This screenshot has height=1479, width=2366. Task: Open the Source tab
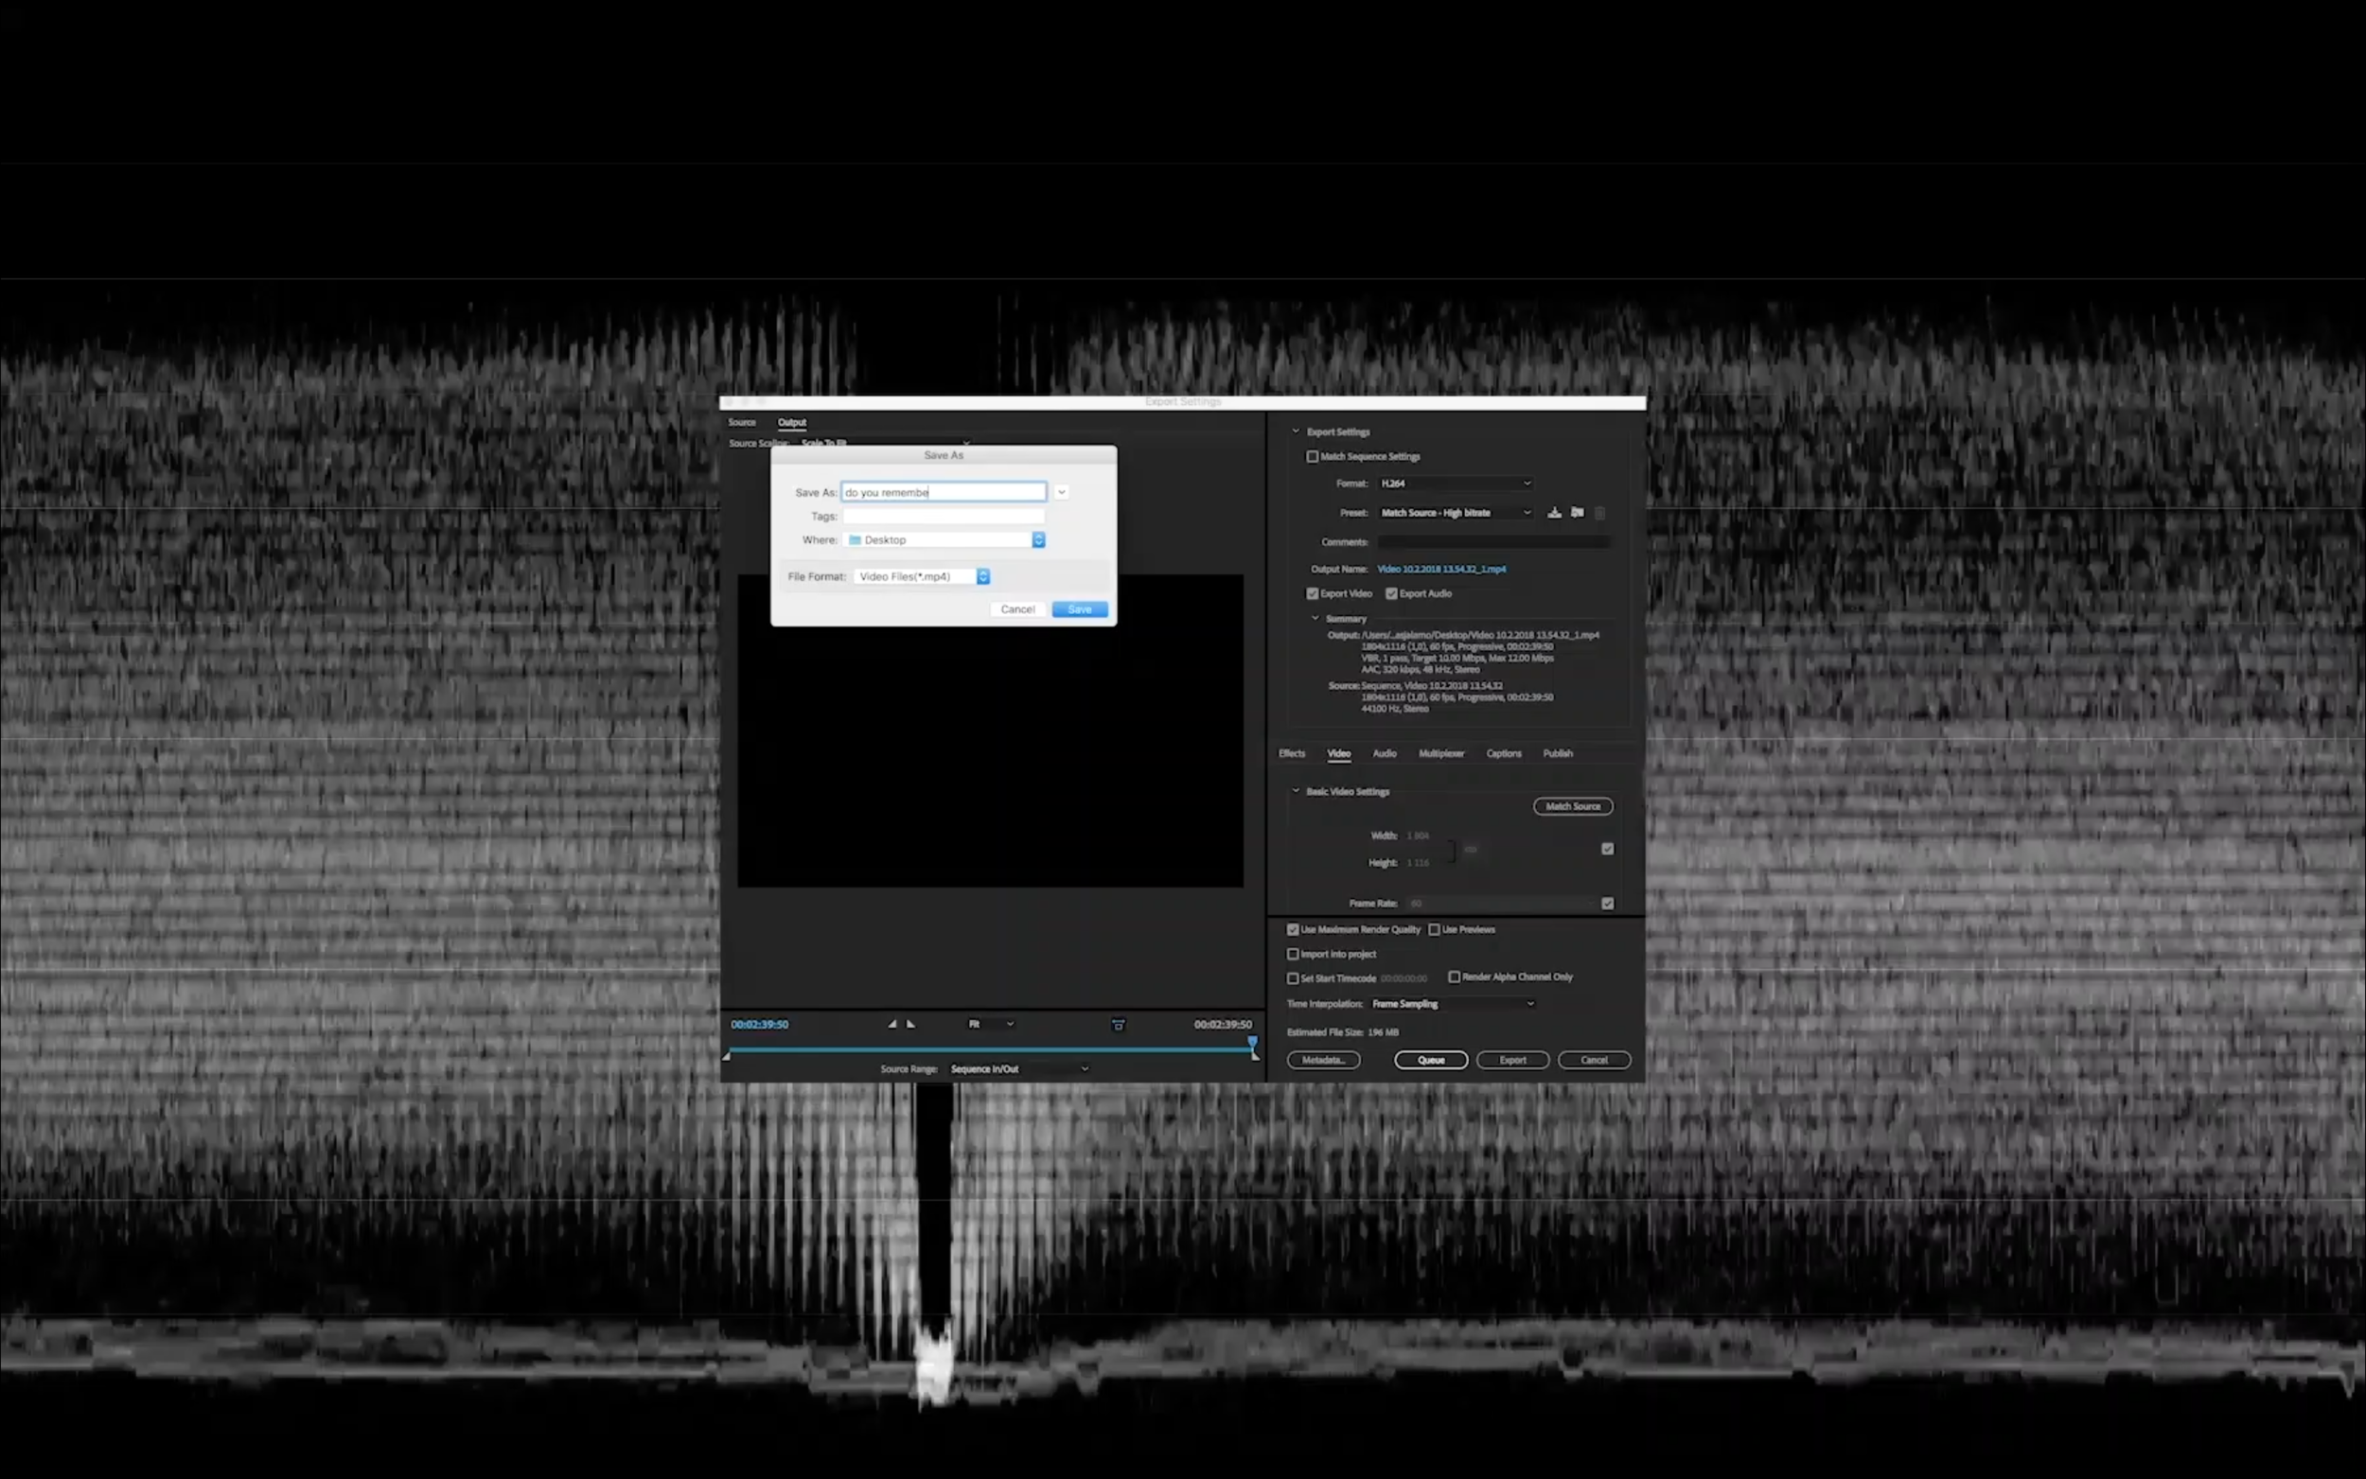pyautogui.click(x=741, y=423)
